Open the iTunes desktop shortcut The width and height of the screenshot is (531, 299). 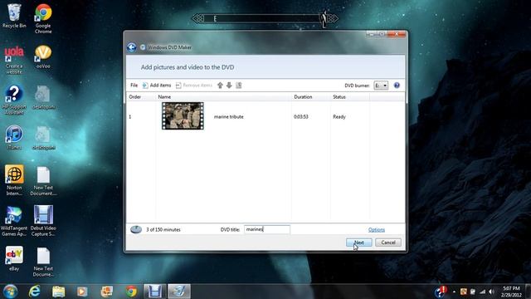tap(14, 137)
